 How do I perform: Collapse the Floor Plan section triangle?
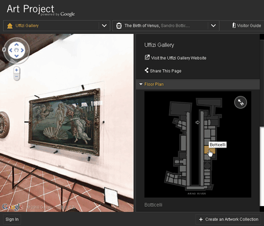(x=141, y=84)
